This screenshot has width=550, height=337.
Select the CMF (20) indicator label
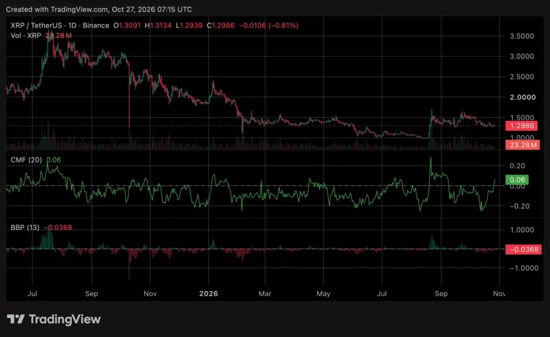point(26,160)
